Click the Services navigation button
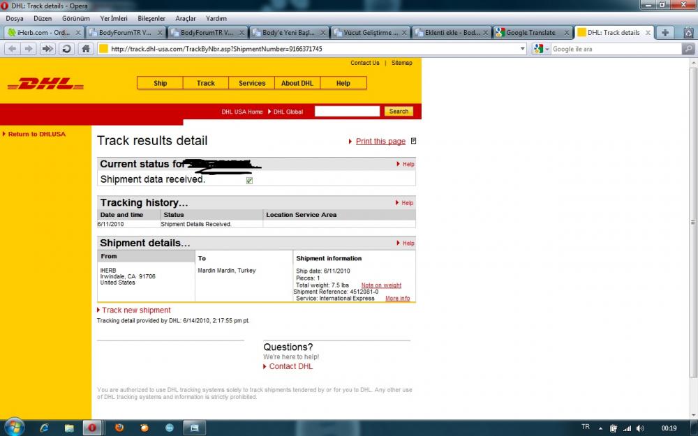Screen dimensions: 698x436 252,83
